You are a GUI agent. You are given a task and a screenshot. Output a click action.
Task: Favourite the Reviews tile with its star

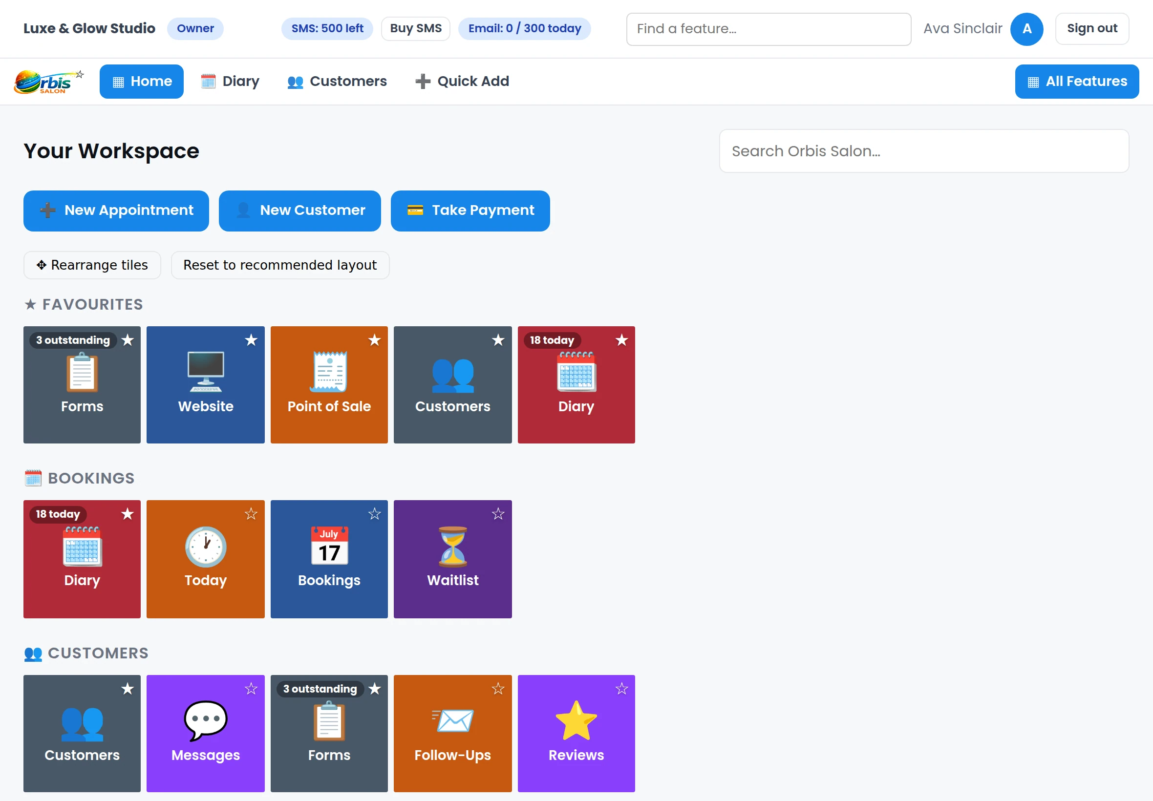pyautogui.click(x=622, y=689)
